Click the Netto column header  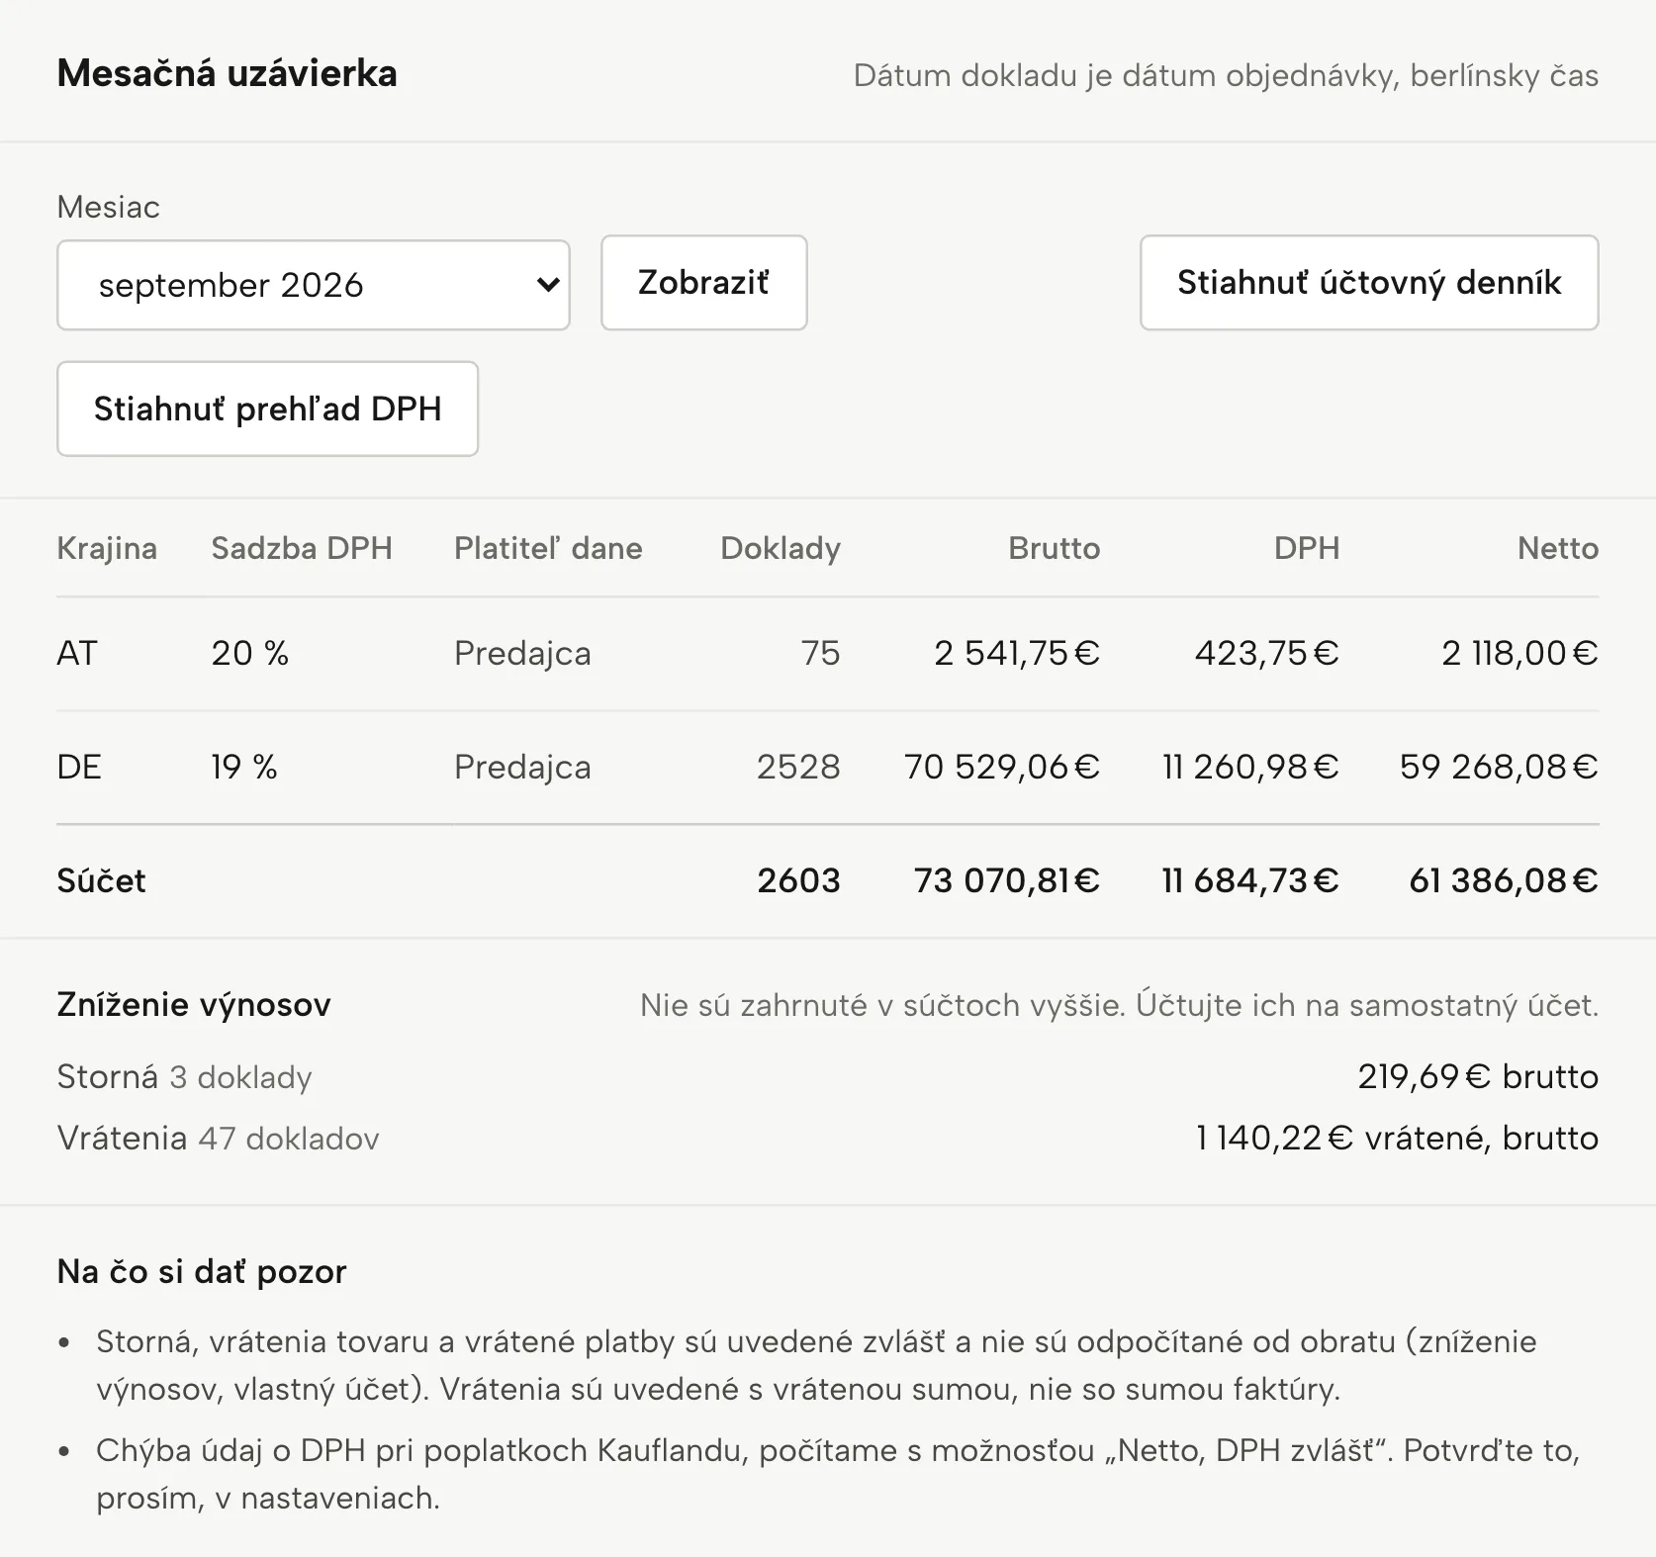coord(1558,548)
